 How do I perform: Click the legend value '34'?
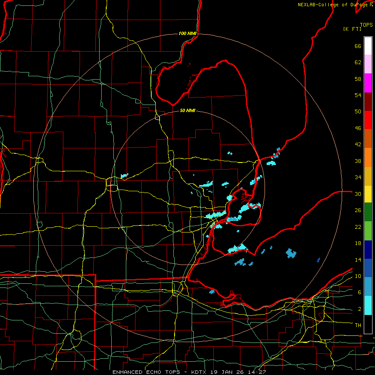point(358,177)
